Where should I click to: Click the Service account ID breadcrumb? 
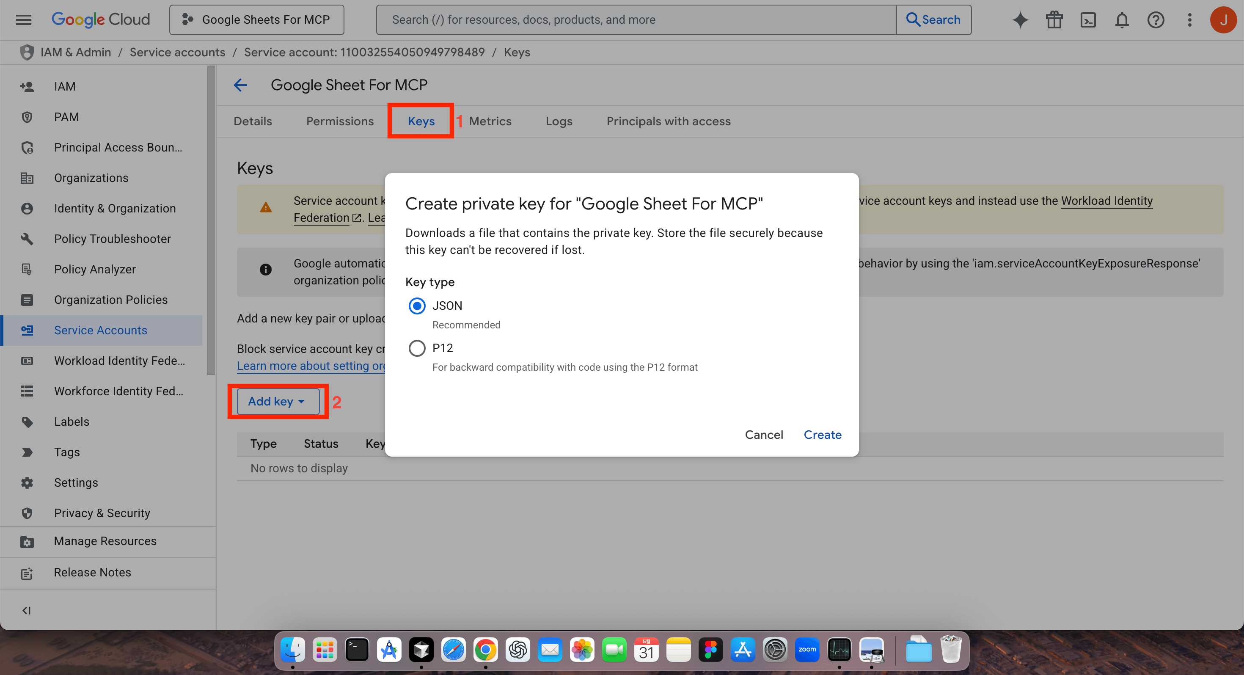pos(364,52)
